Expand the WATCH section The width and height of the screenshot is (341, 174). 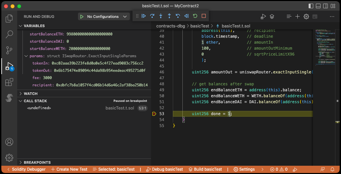coord(30,94)
